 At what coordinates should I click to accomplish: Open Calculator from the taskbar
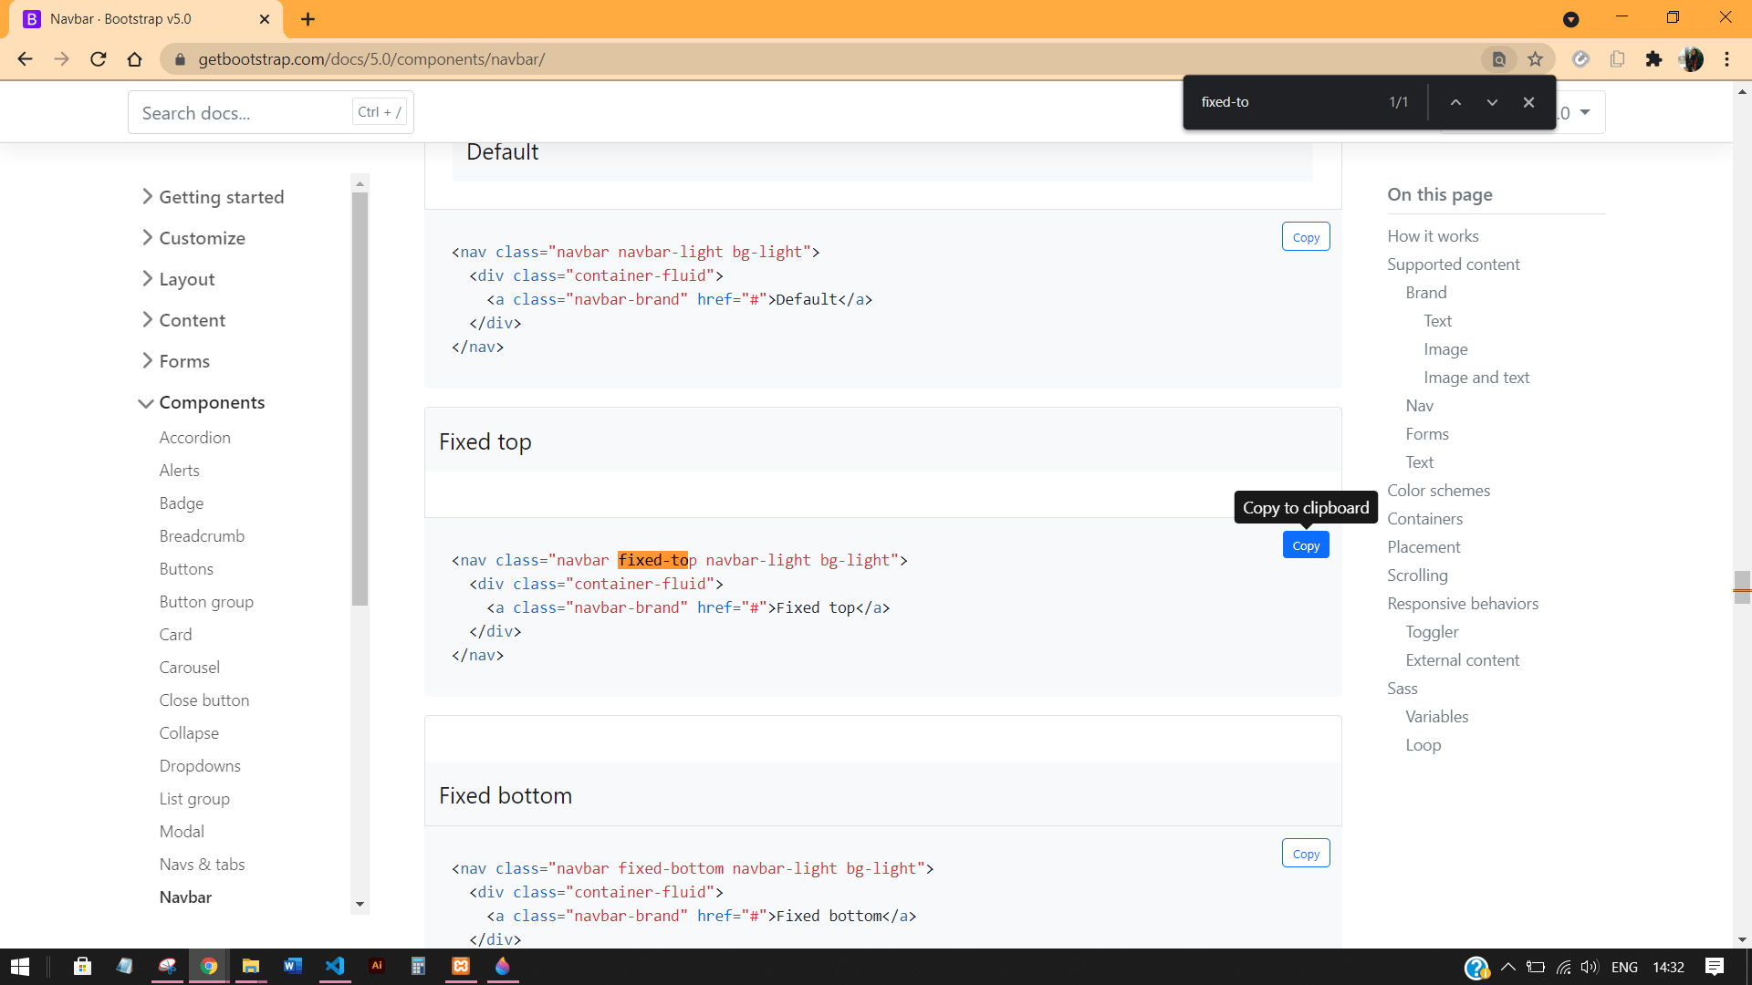coord(418,967)
